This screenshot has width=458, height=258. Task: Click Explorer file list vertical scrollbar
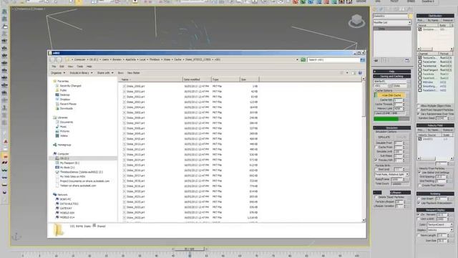tap(364, 149)
